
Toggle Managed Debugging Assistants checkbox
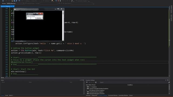click(x=88, y=93)
